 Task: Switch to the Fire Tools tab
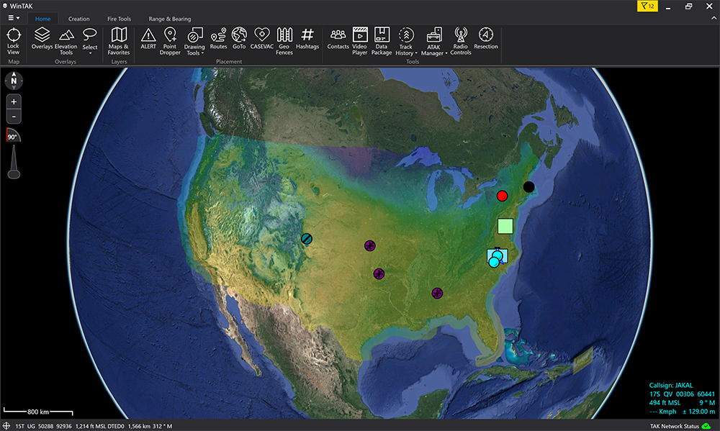coord(120,19)
